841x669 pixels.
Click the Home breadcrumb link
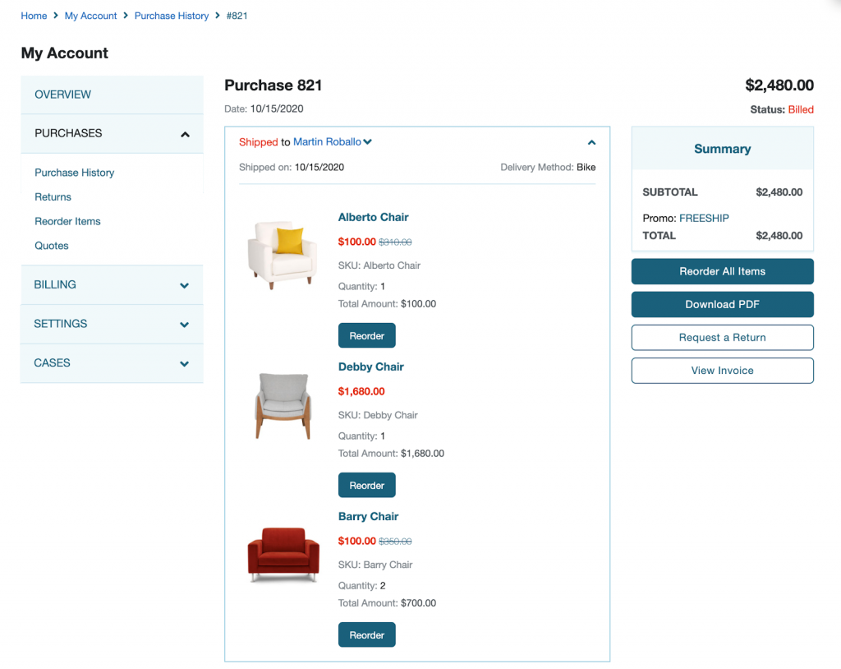34,16
